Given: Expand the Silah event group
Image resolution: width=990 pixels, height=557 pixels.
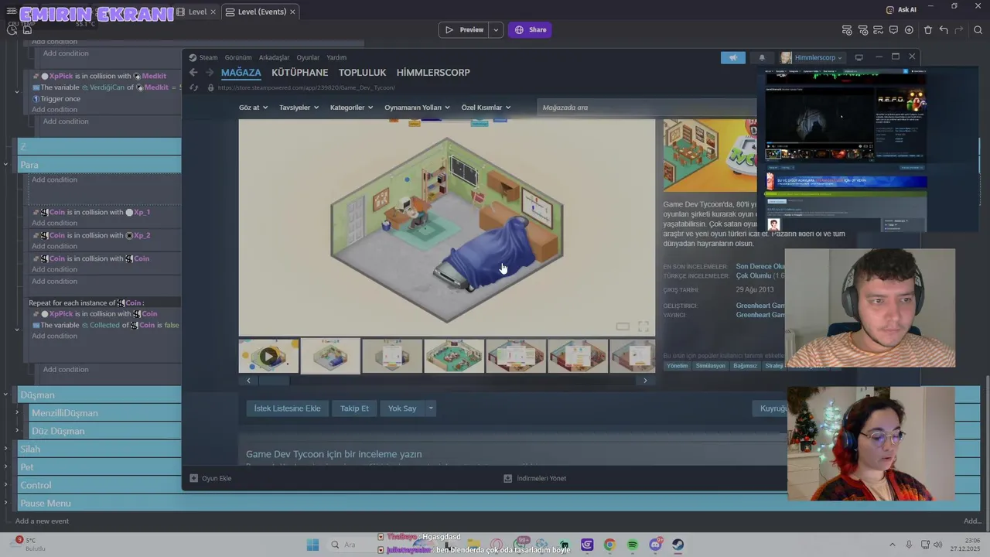Looking at the screenshot, I should coord(5,449).
